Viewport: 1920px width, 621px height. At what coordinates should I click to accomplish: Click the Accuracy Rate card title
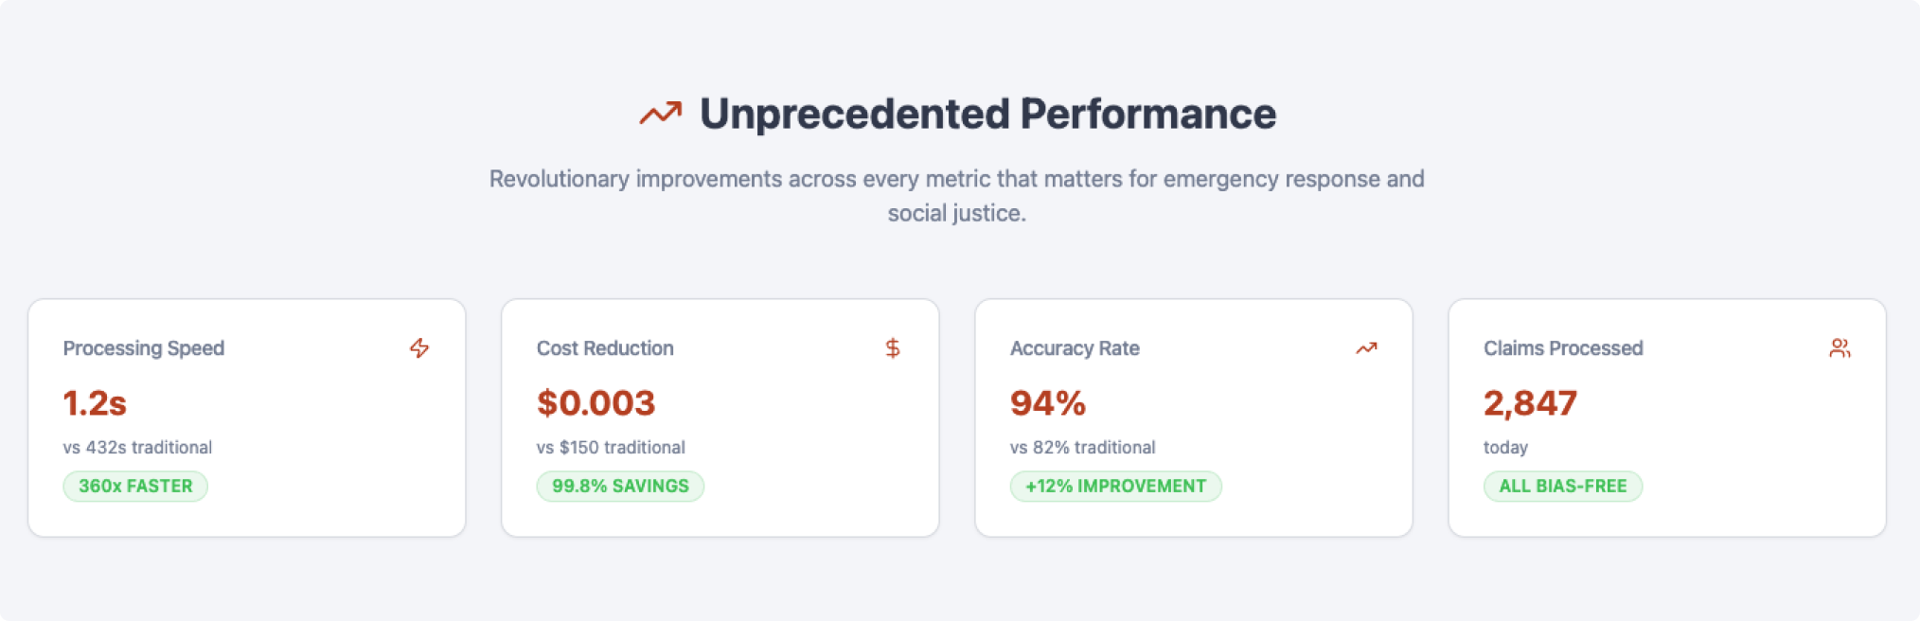1075,348
